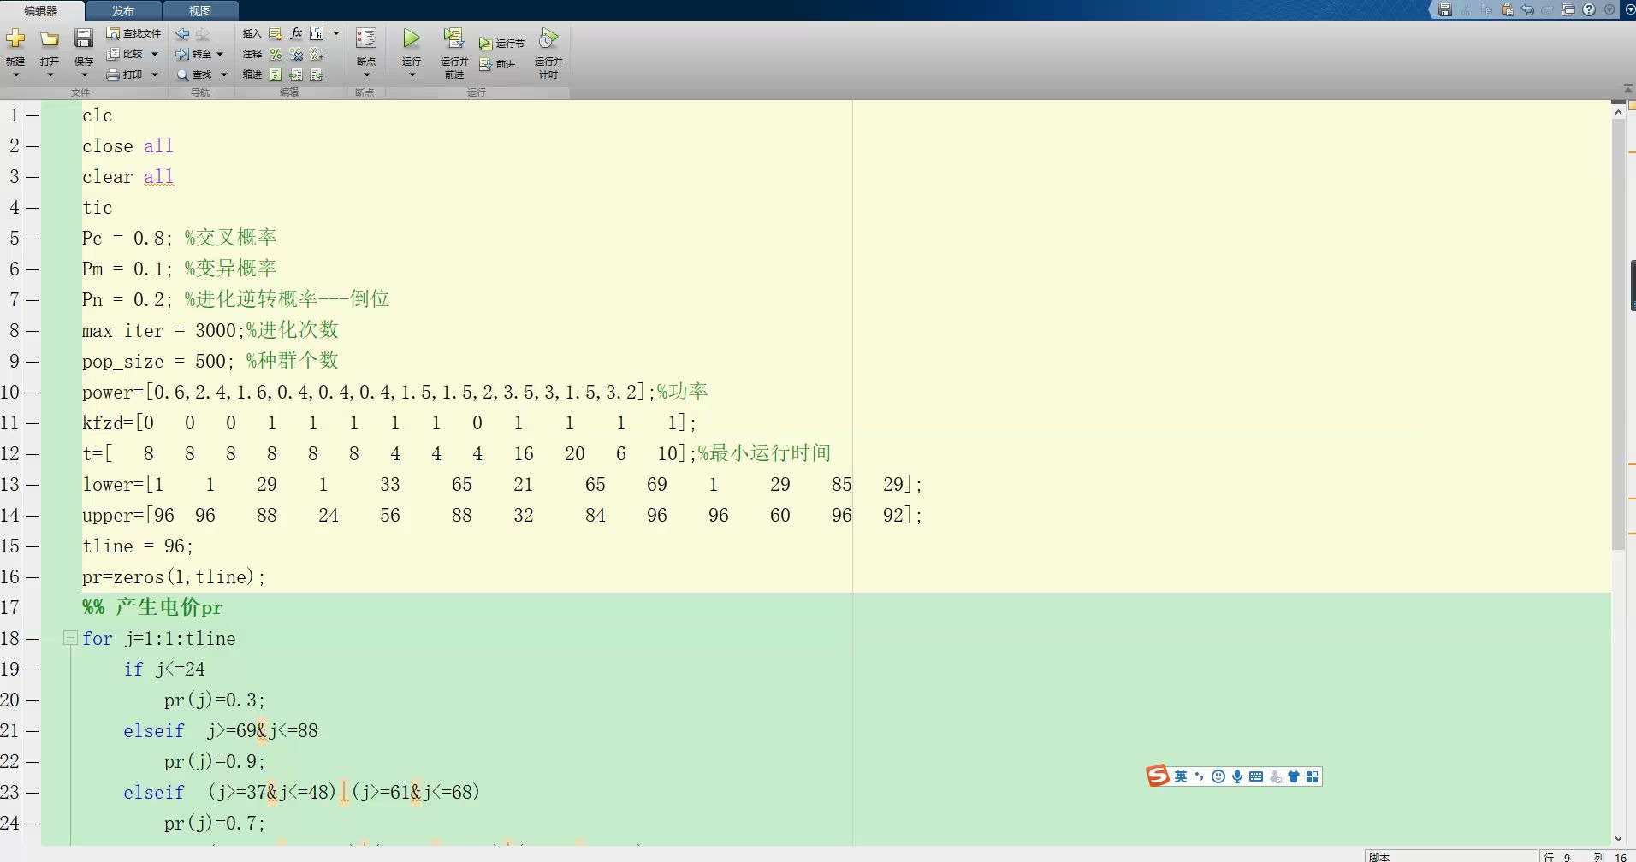Viewport: 1636px width, 862px height.
Task: Toggle the 英 language mode in IME bar
Action: point(1181,776)
